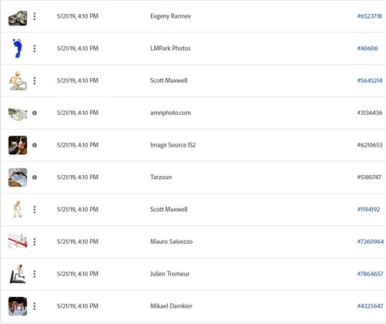Screen dimensions: 386x324
Task: Open three-dot menu for LMPark Photos row
Action: [35, 49]
